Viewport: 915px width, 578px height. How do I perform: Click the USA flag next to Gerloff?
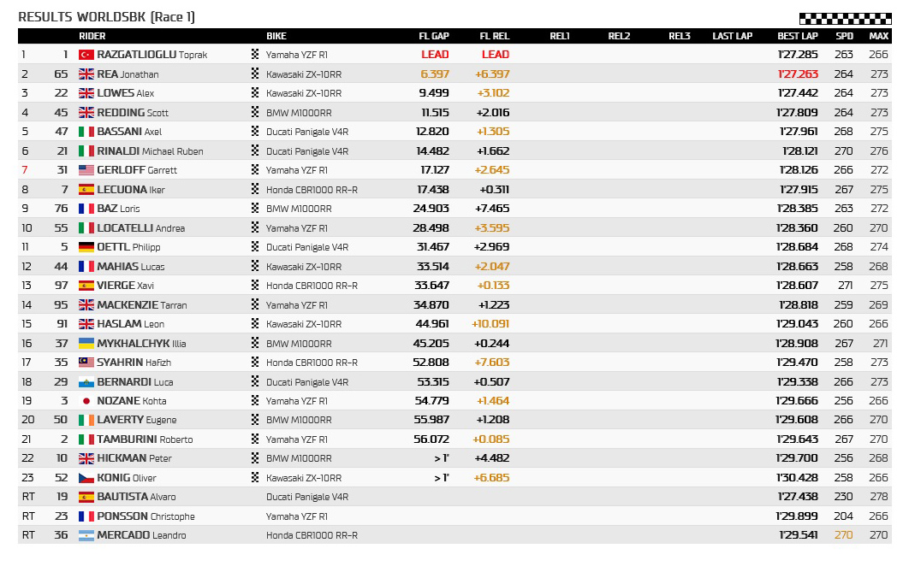(x=86, y=170)
